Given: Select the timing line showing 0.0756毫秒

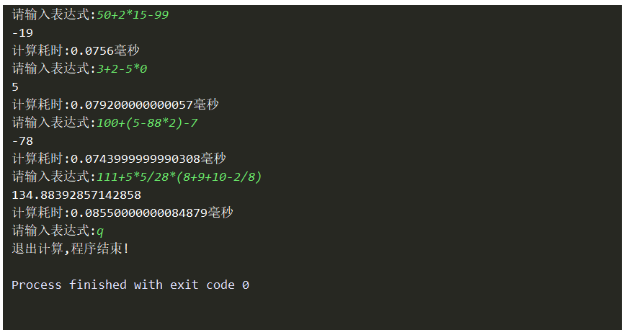Looking at the screenshot, I should point(76,50).
